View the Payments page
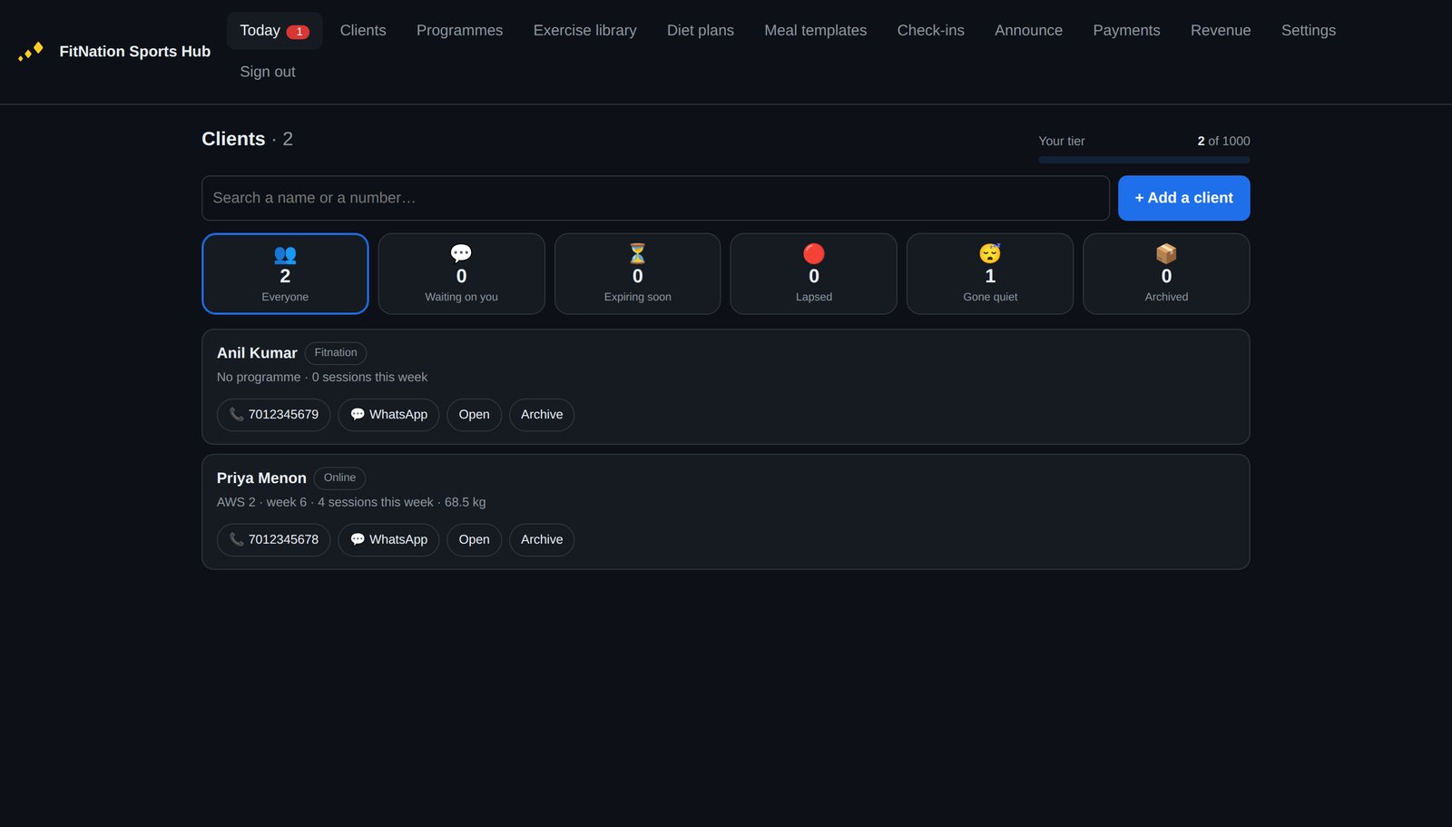Viewport: 1452px width, 827px height. click(1126, 31)
